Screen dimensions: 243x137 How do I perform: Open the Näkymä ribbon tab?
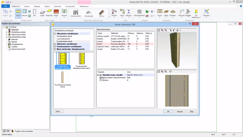pos(37,6)
